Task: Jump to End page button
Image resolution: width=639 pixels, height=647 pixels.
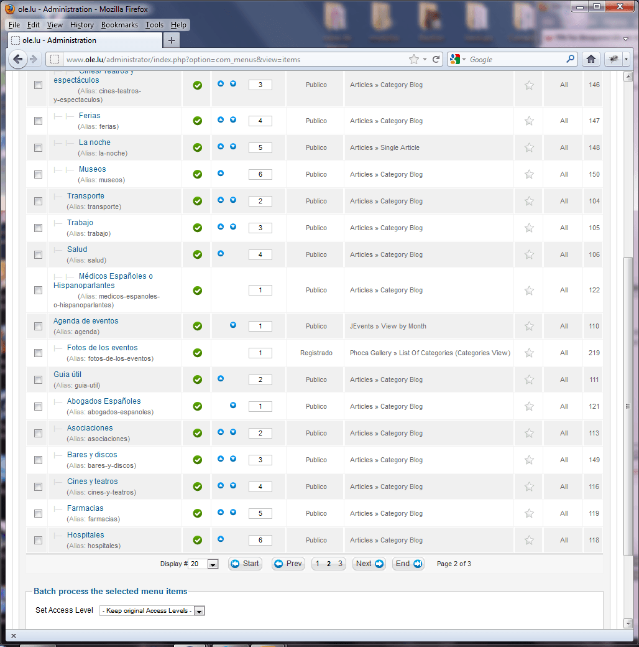Action: 408,564
